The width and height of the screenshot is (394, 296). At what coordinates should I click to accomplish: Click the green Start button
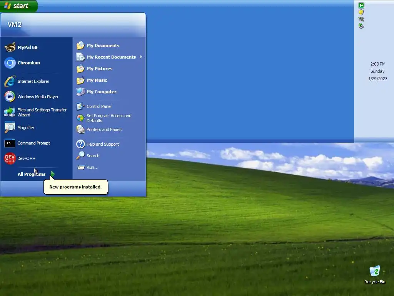(x=19, y=6)
